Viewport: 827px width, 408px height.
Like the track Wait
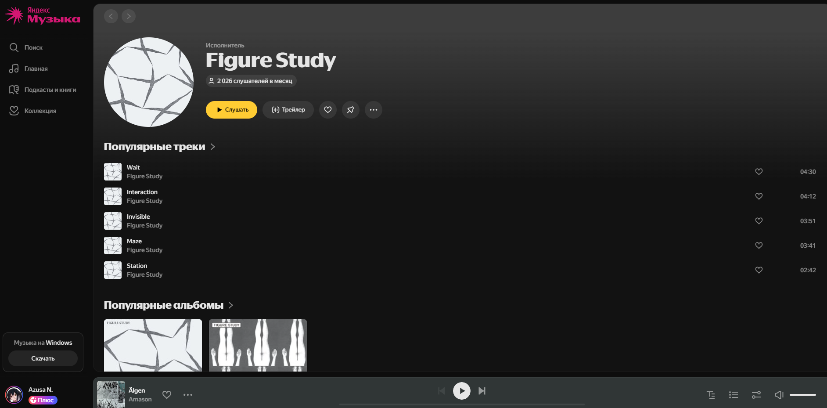click(759, 172)
